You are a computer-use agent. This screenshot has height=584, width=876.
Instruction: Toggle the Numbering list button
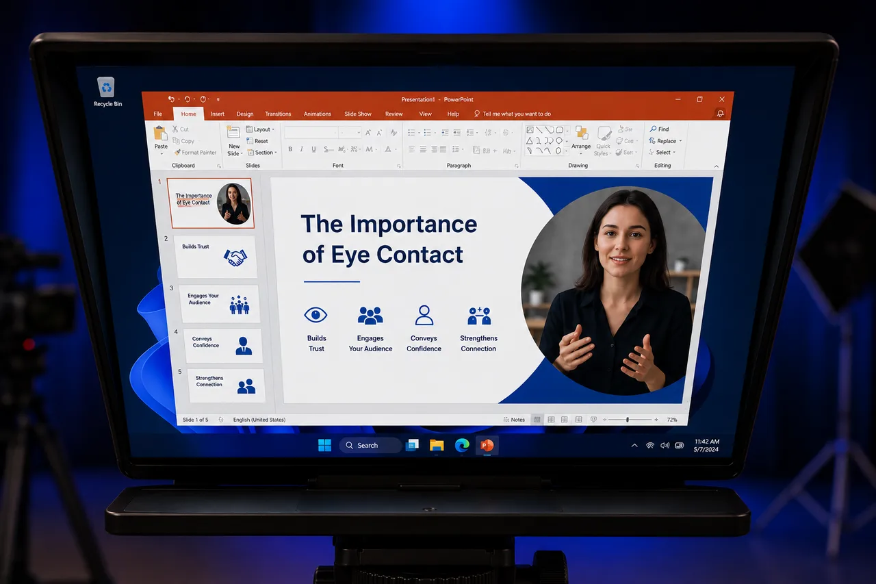(x=428, y=133)
